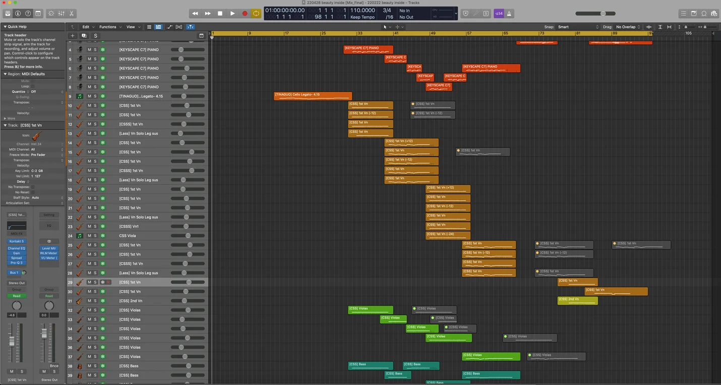Viewport: 721px width, 385px height.
Task: Open the pointer Left-click tool menu
Action: [x=386, y=27]
